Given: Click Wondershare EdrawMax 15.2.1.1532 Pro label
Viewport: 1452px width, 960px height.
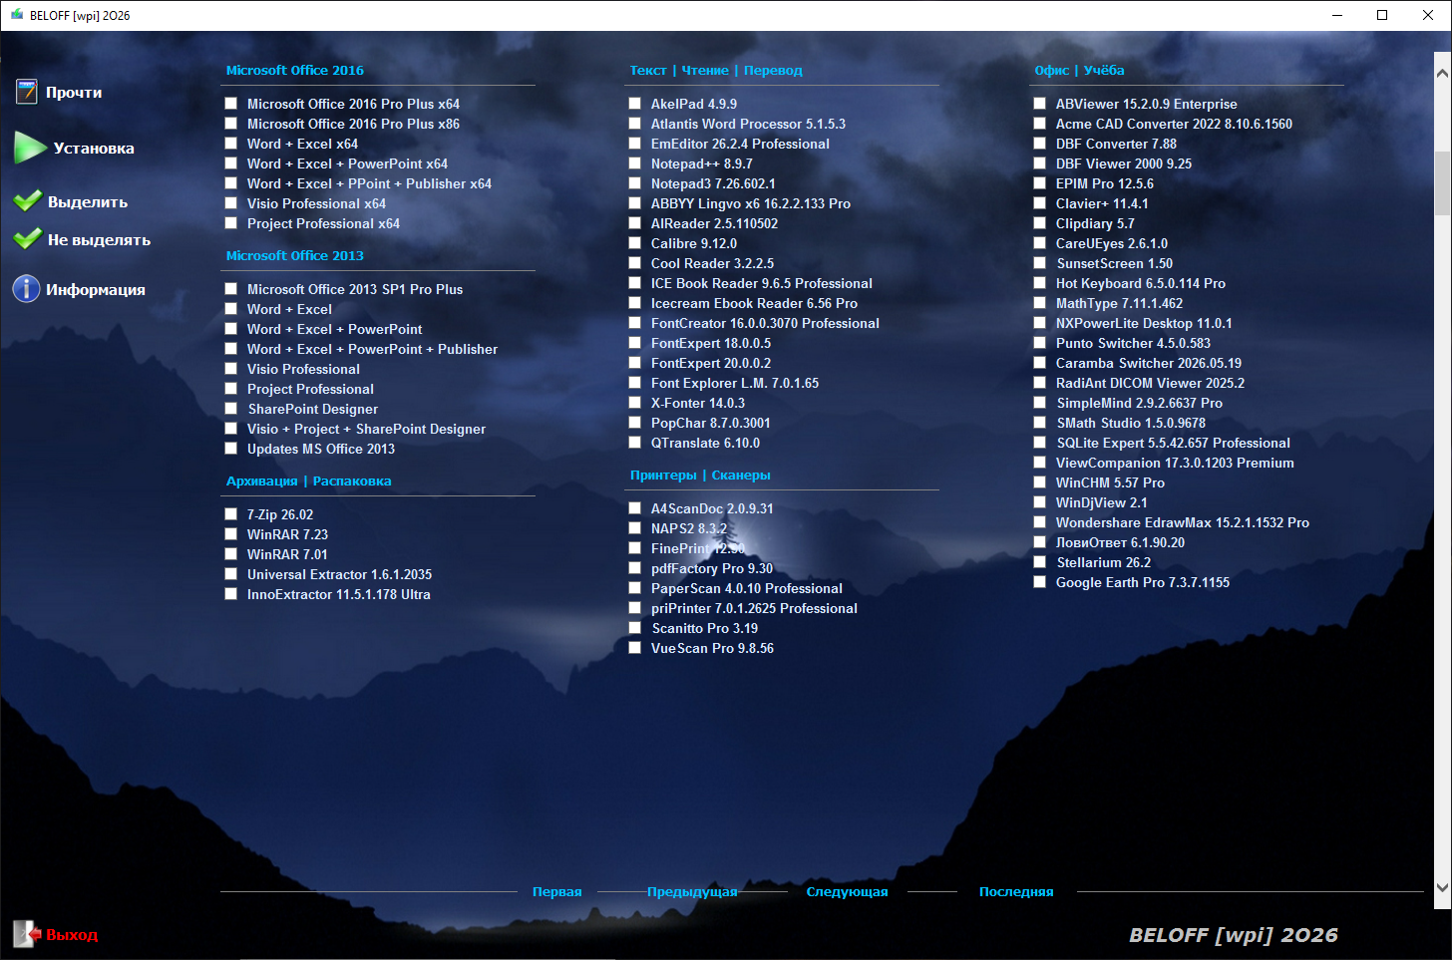Looking at the screenshot, I should click(x=1183, y=522).
